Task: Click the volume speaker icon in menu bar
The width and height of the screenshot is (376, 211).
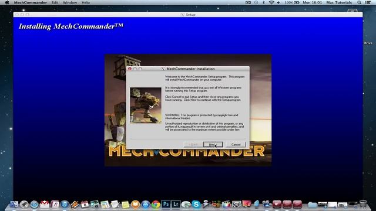Action: [x=278, y=2]
